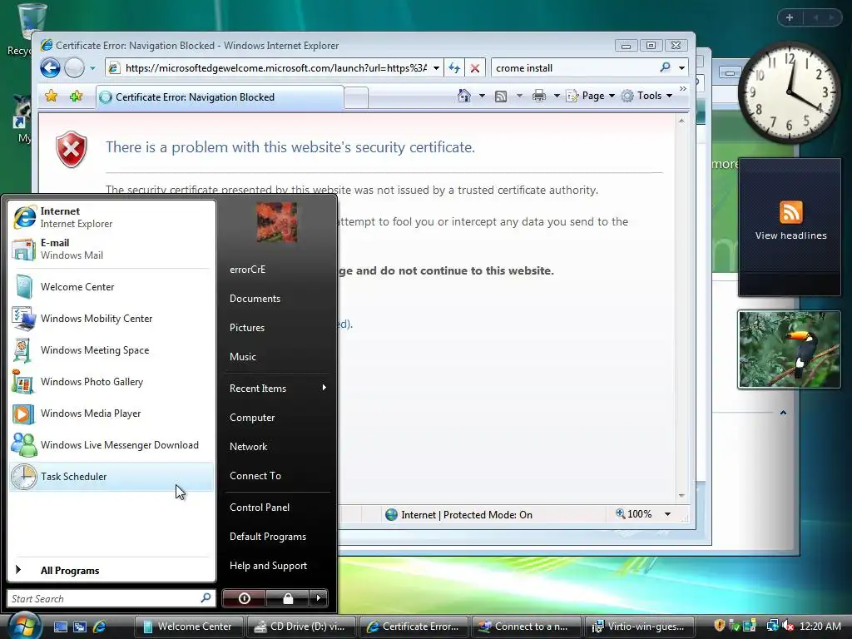Open Default Programs from the Start menu
The width and height of the screenshot is (852, 639).
point(277,537)
